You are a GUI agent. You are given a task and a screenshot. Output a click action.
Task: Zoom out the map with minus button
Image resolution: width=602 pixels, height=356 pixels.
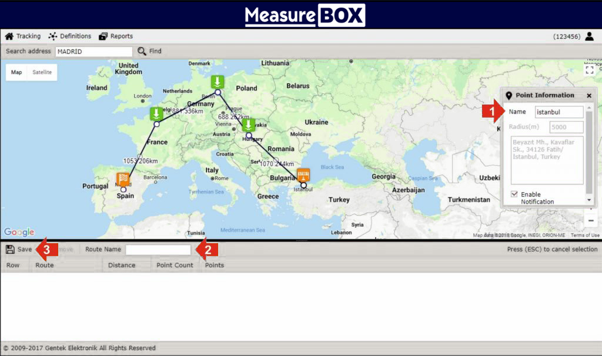click(x=589, y=220)
